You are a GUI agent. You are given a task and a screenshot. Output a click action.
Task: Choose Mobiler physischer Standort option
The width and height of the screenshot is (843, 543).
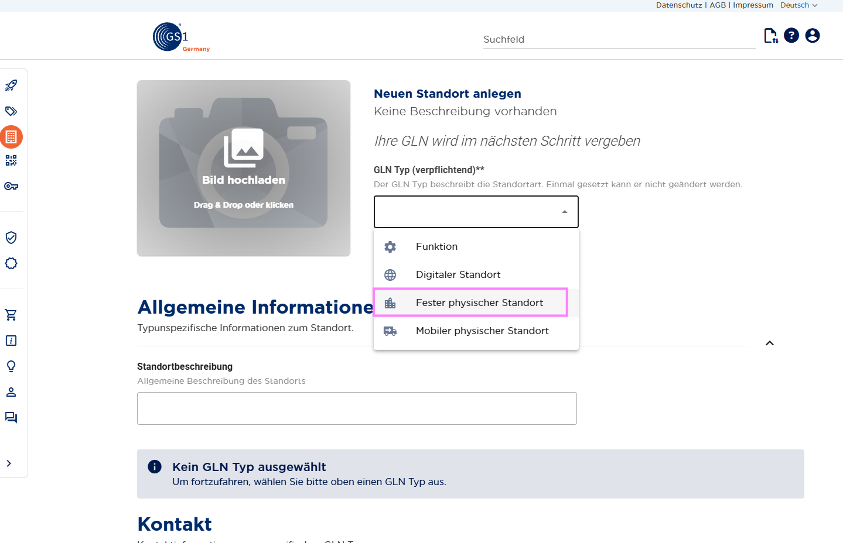[476, 331]
